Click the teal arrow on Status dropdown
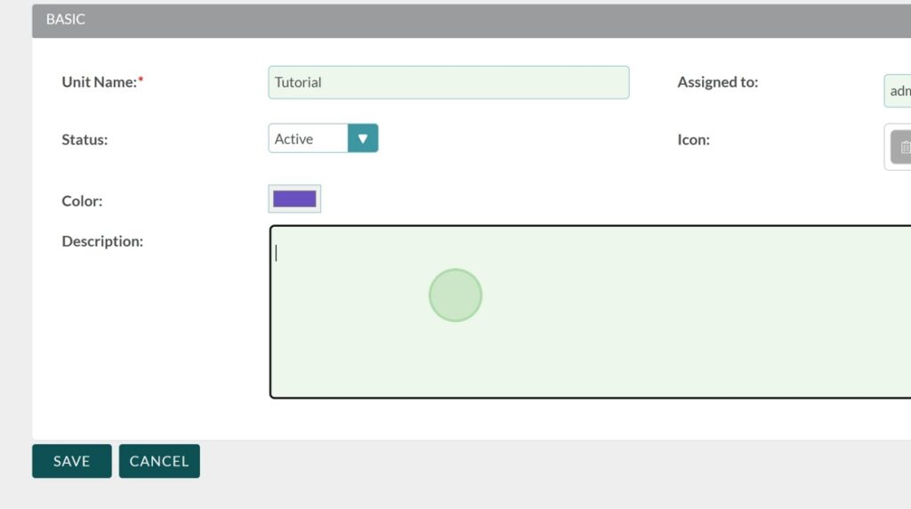Screen dimensions: 911x509 coord(363,139)
